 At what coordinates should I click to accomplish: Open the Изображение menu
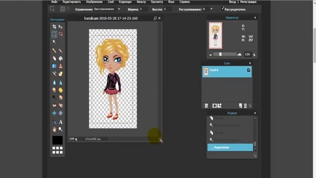(x=94, y=2)
